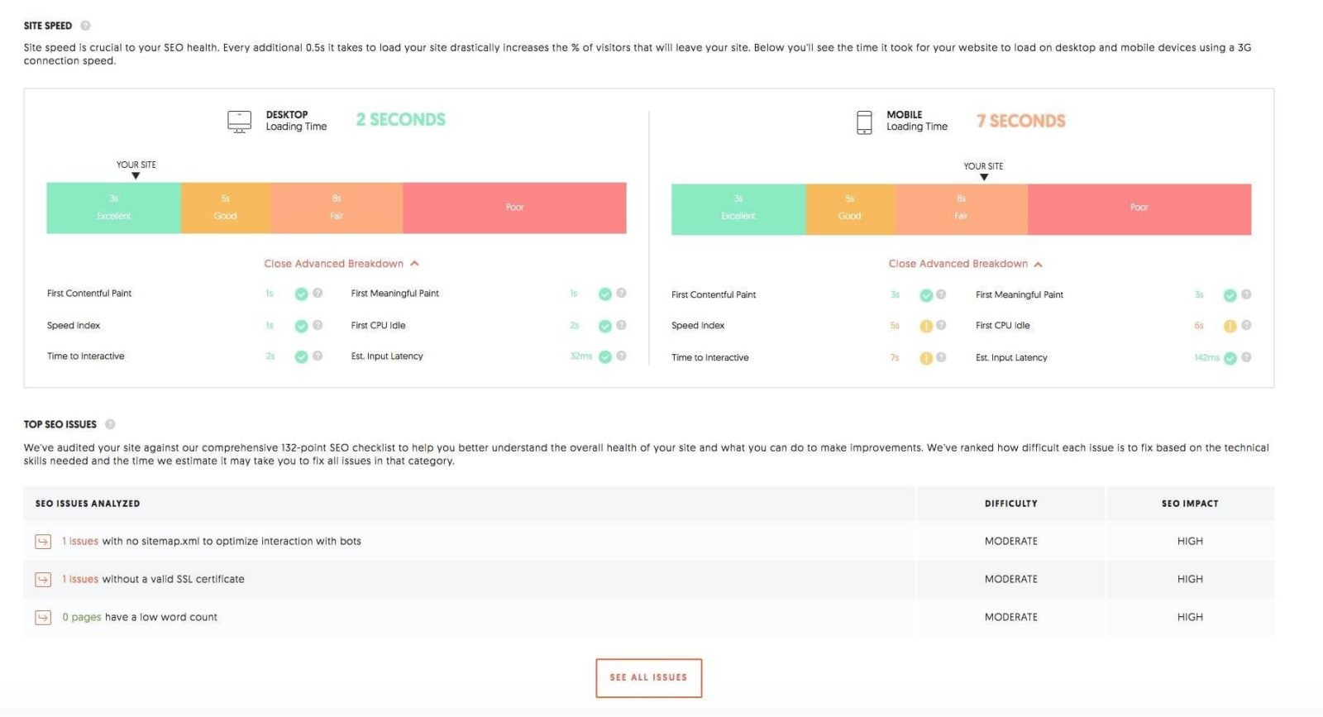Click desktop Speed Index green check icon
Screen dimensions: 1323x717
coord(301,326)
